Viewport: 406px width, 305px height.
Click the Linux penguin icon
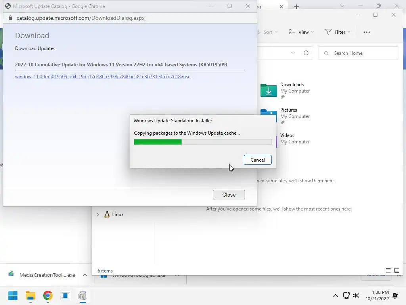coord(107,214)
